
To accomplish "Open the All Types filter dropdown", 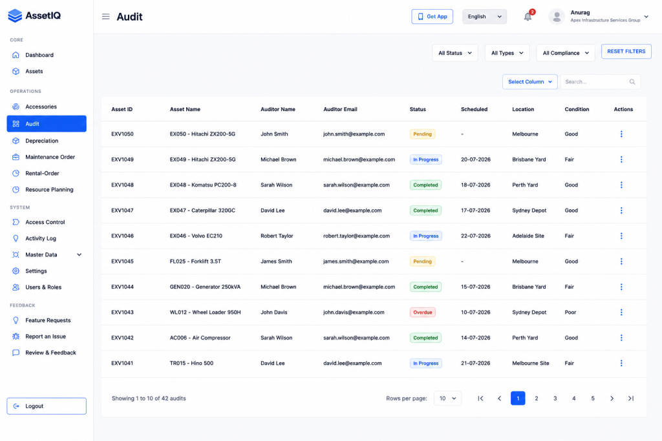I will (507, 53).
